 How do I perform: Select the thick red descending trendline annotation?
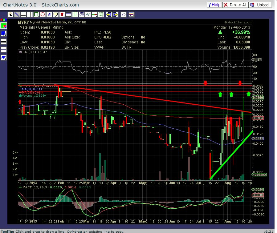(x=153, y=98)
